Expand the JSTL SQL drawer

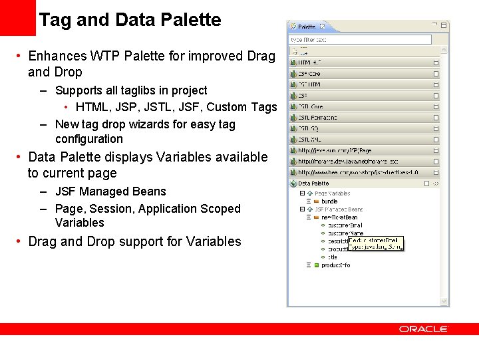tap(363, 129)
